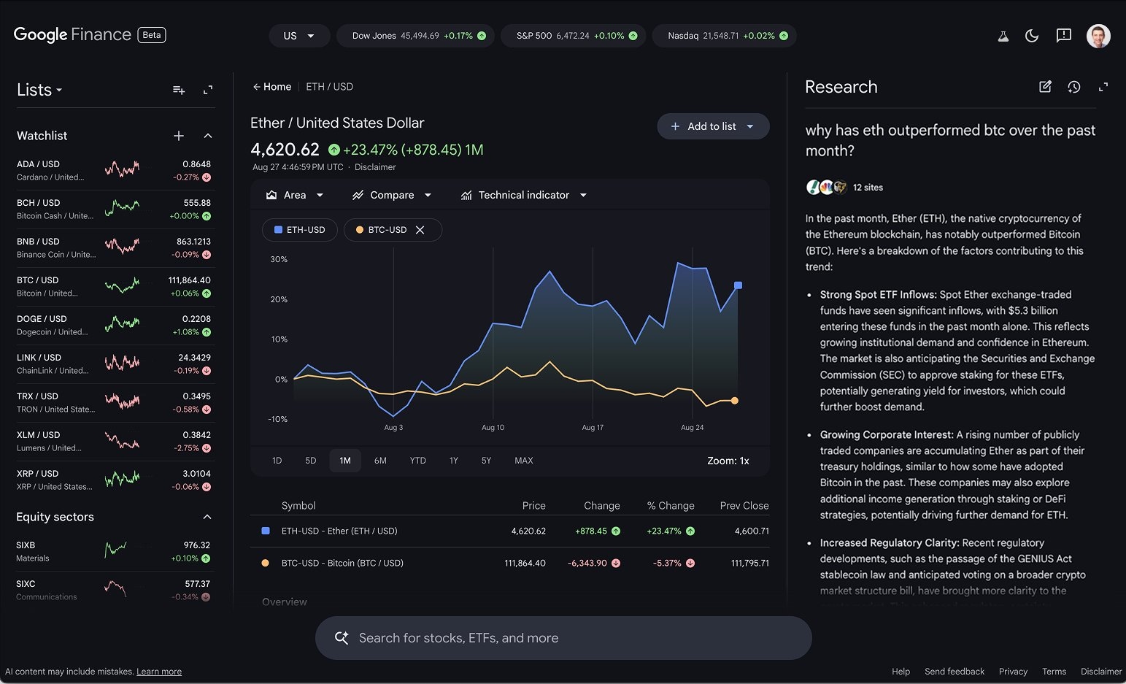Open research history clock icon
This screenshot has height=684, width=1126.
(1074, 87)
